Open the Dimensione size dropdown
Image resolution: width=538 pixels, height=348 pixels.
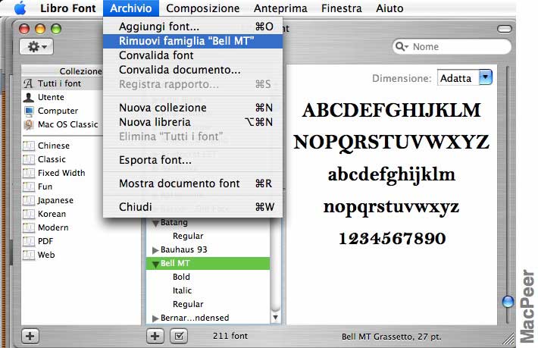coord(486,77)
